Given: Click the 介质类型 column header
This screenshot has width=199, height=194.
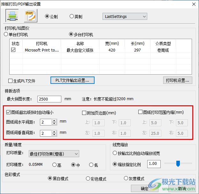Looking at the screenshot, I should (163, 44).
